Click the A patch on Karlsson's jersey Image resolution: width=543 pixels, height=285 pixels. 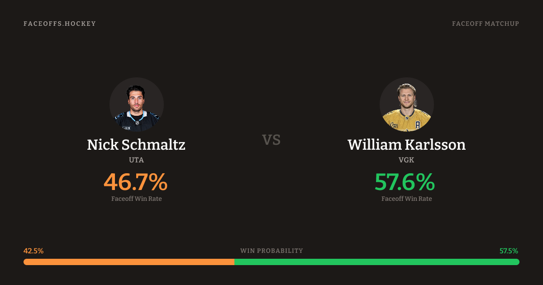coord(418,124)
